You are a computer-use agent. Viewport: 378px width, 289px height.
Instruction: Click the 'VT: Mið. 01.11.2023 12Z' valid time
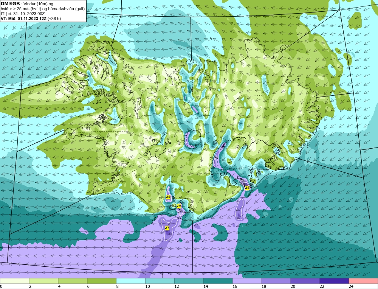23,19
